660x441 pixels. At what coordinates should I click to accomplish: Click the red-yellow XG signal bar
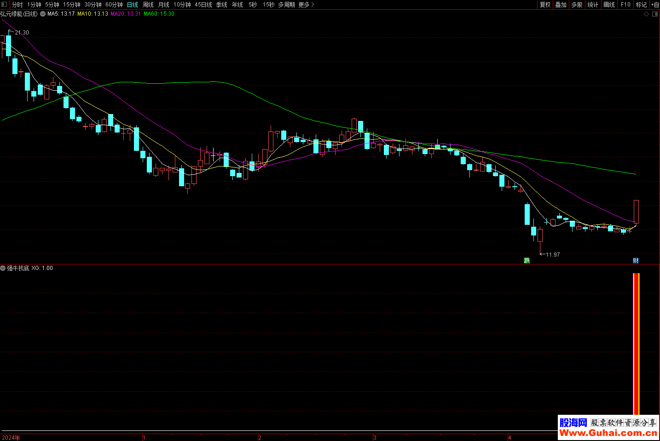pos(636,344)
